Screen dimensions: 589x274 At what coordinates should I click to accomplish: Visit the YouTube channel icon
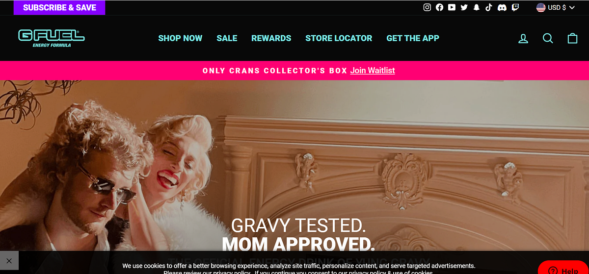[x=452, y=7]
